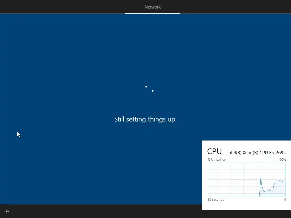Open the Ease of Access icon

(x=7, y=211)
